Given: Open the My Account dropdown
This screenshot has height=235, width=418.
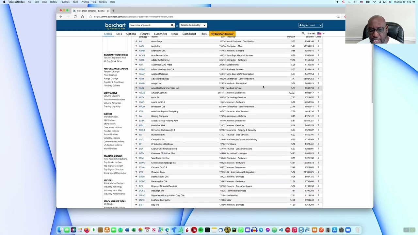Looking at the screenshot, I should click(x=310, y=25).
